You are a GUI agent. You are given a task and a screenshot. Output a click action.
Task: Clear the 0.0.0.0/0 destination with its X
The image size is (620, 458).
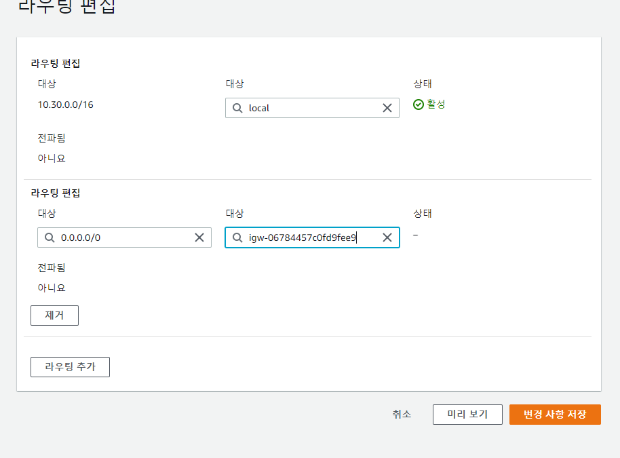coord(199,237)
